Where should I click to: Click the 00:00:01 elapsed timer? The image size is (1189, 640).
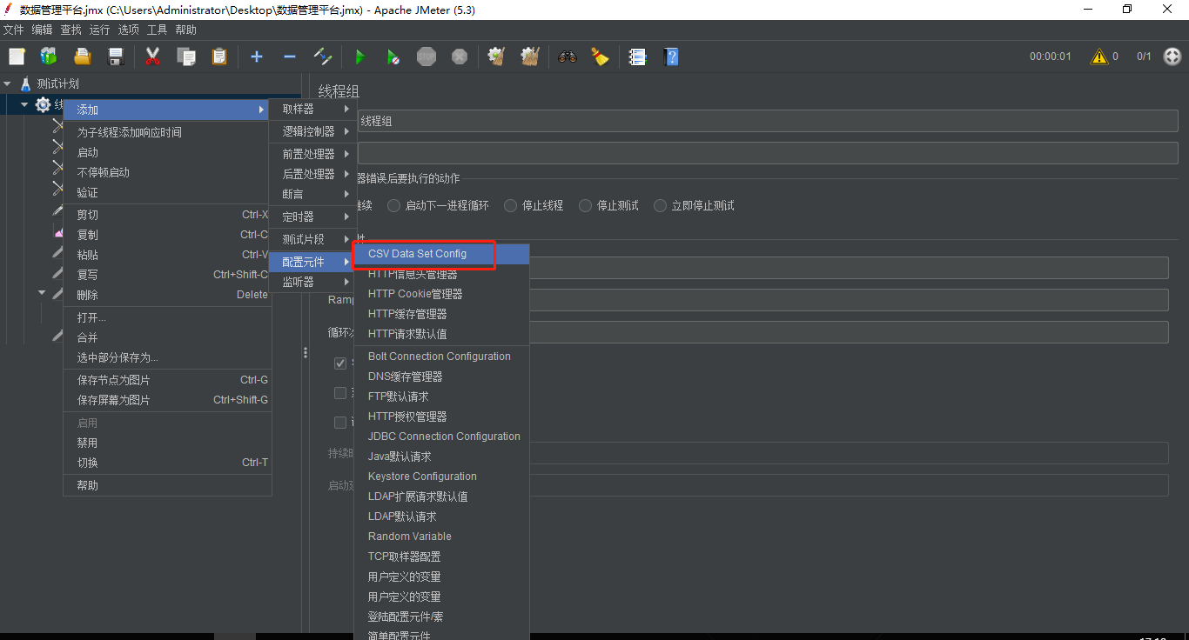pyautogui.click(x=1051, y=57)
